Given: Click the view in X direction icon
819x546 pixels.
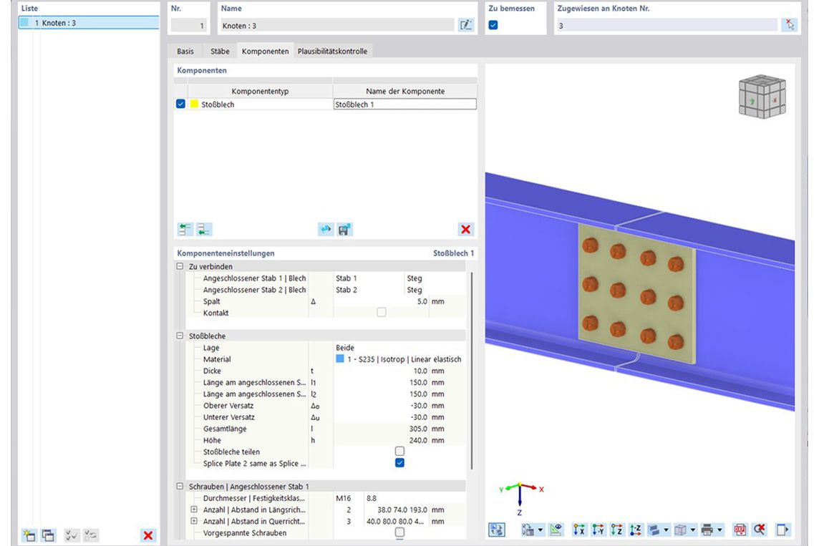Looking at the screenshot, I should tap(580, 530).
